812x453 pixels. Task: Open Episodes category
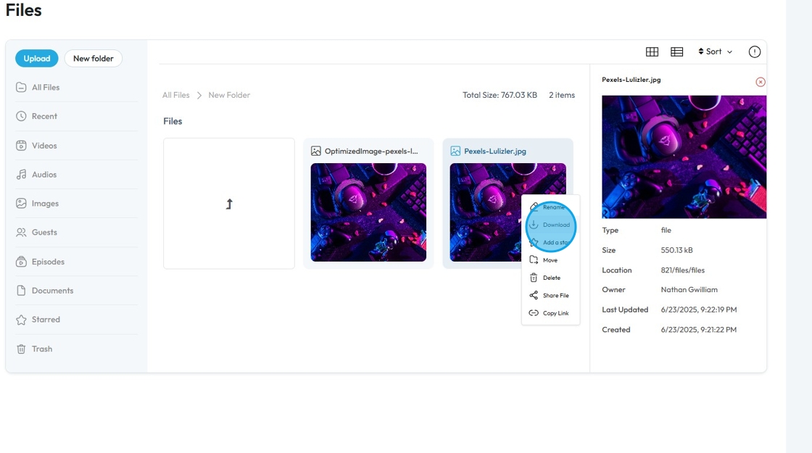coord(48,262)
